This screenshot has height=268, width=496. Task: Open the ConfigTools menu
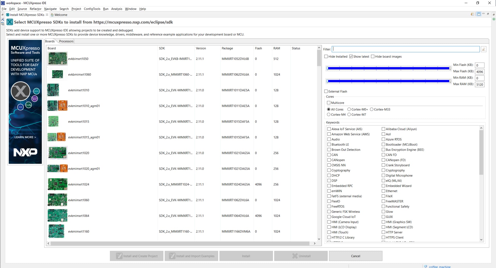[x=92, y=9]
